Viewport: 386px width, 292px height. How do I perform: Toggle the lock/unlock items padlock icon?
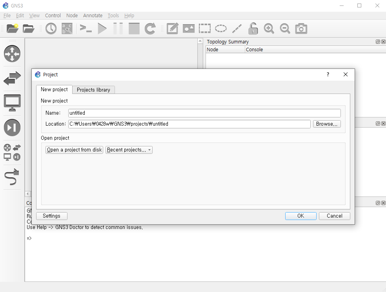point(253,29)
